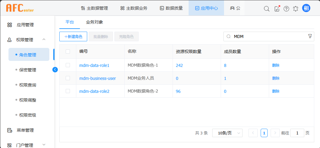Click the blue user avatar icon
This screenshot has width=320, height=148.
click(x=306, y=8)
